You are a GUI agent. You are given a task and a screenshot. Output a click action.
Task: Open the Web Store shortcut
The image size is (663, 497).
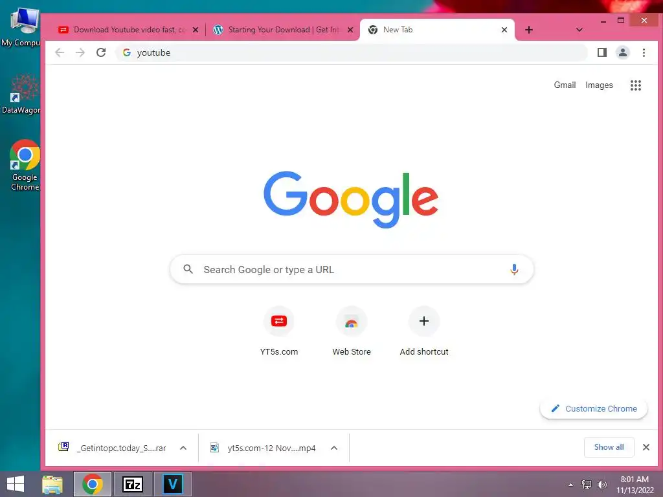352,331
